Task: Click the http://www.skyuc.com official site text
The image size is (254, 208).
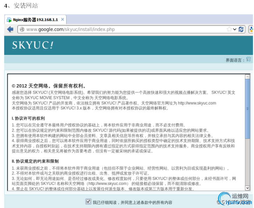Action: click(x=197, y=103)
